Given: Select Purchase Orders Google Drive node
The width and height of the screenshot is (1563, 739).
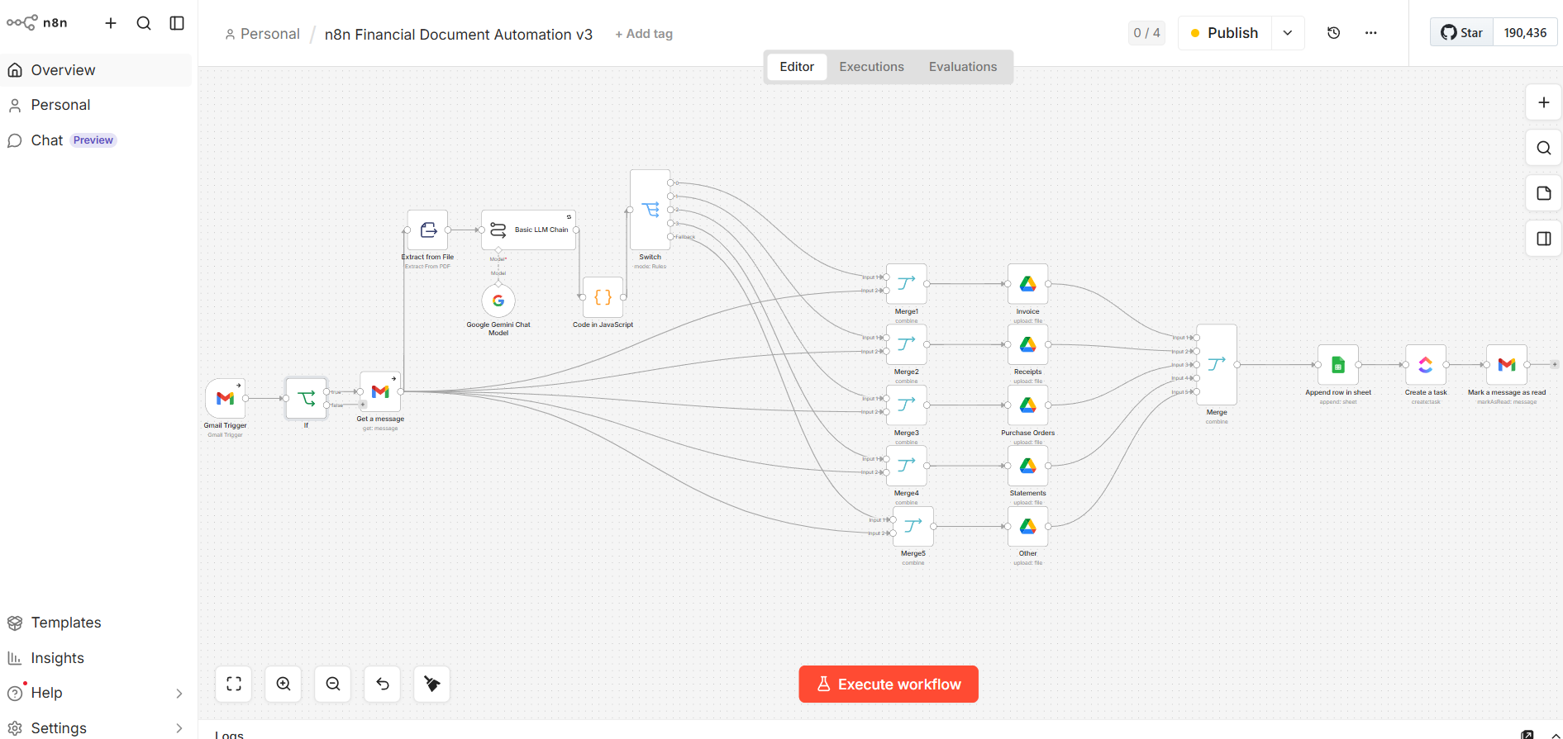Looking at the screenshot, I should coord(1028,405).
